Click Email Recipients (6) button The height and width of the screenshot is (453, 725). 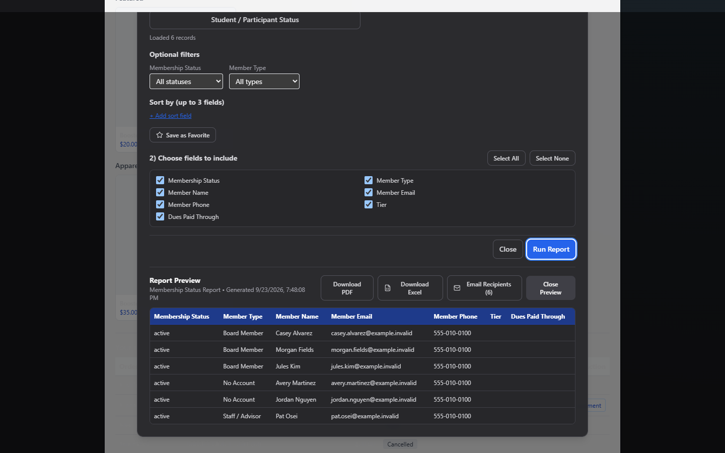tap(484, 288)
